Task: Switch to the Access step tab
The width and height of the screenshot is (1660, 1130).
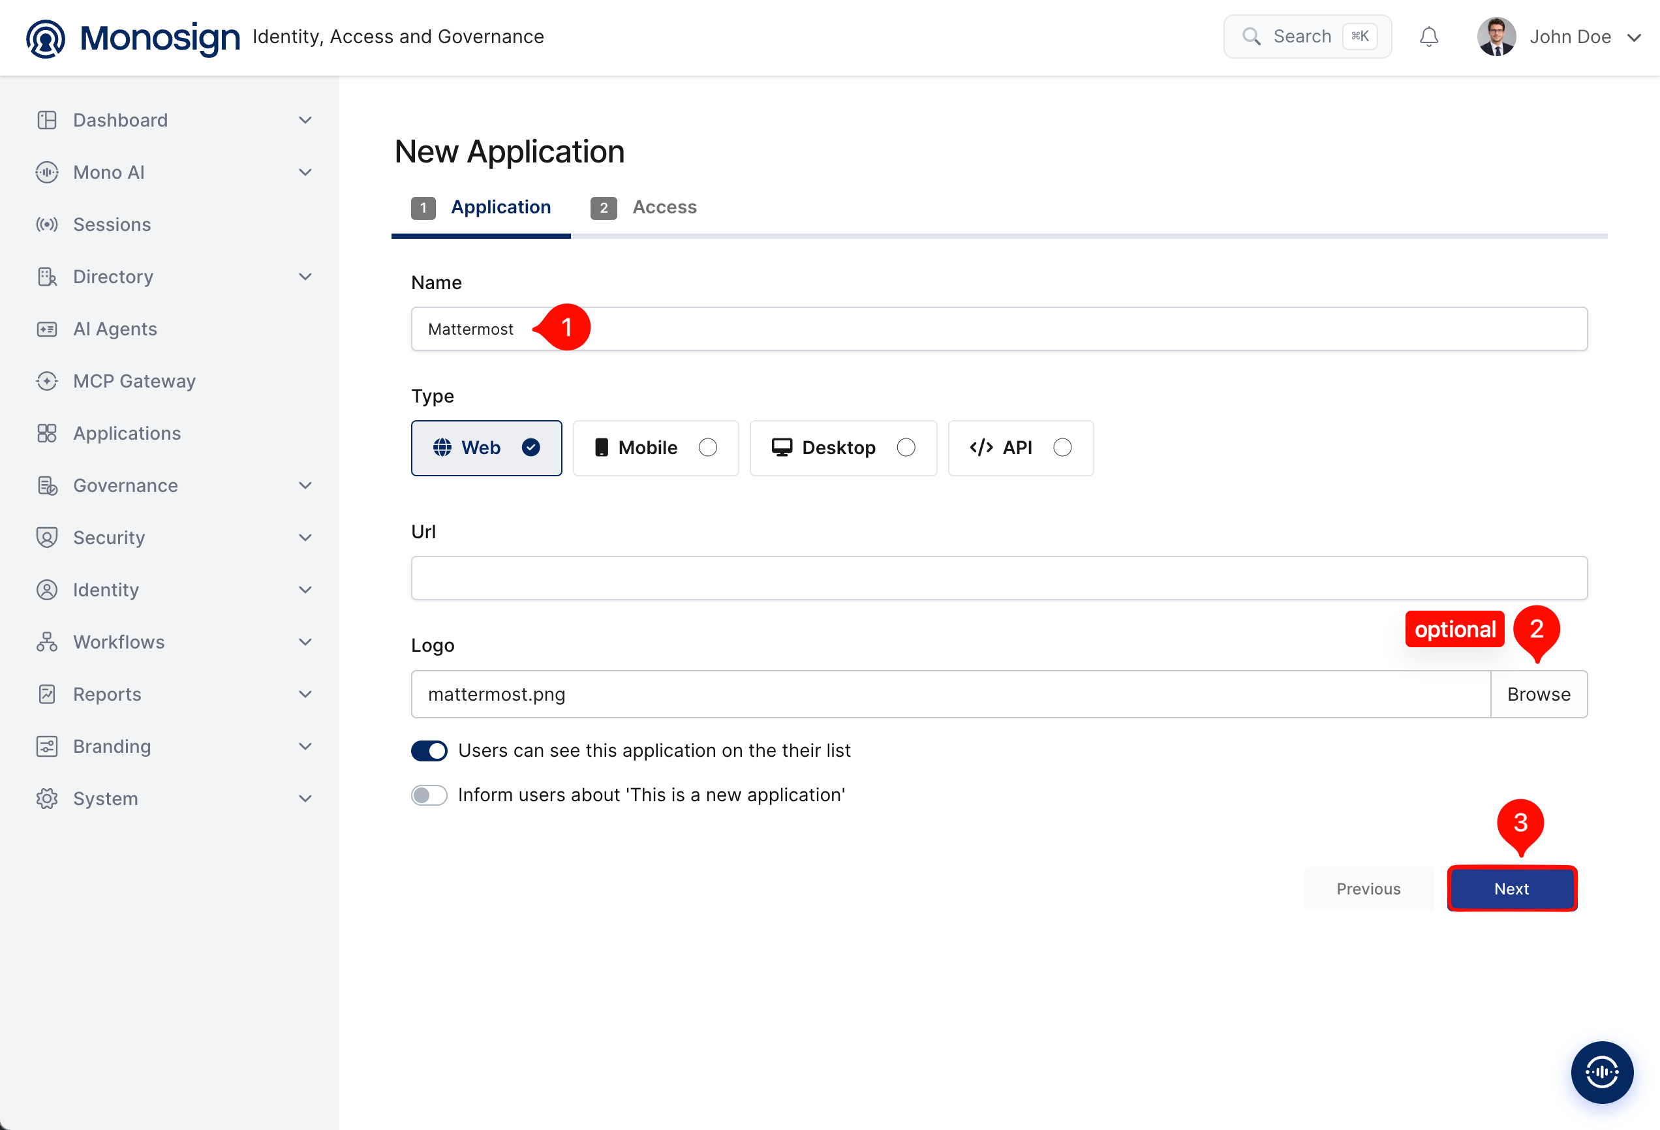Action: pyautogui.click(x=643, y=208)
